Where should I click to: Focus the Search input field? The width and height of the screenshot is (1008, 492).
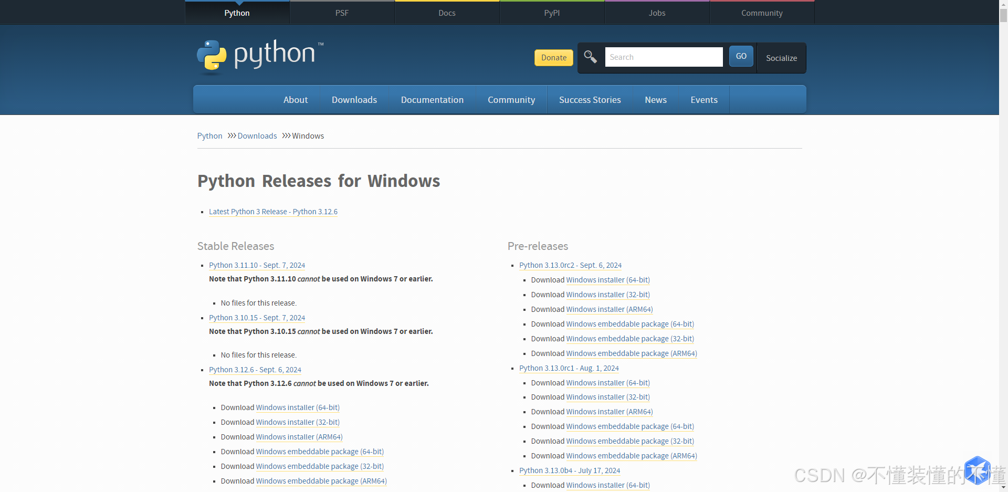(x=664, y=57)
